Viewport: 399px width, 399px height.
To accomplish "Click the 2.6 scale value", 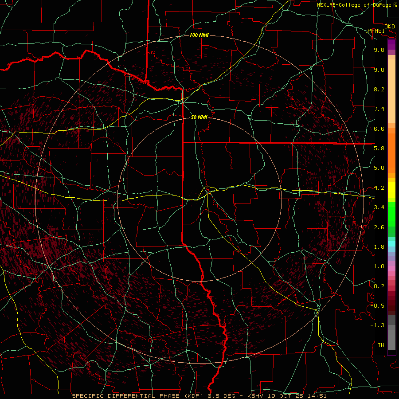I will pyautogui.click(x=379, y=227).
